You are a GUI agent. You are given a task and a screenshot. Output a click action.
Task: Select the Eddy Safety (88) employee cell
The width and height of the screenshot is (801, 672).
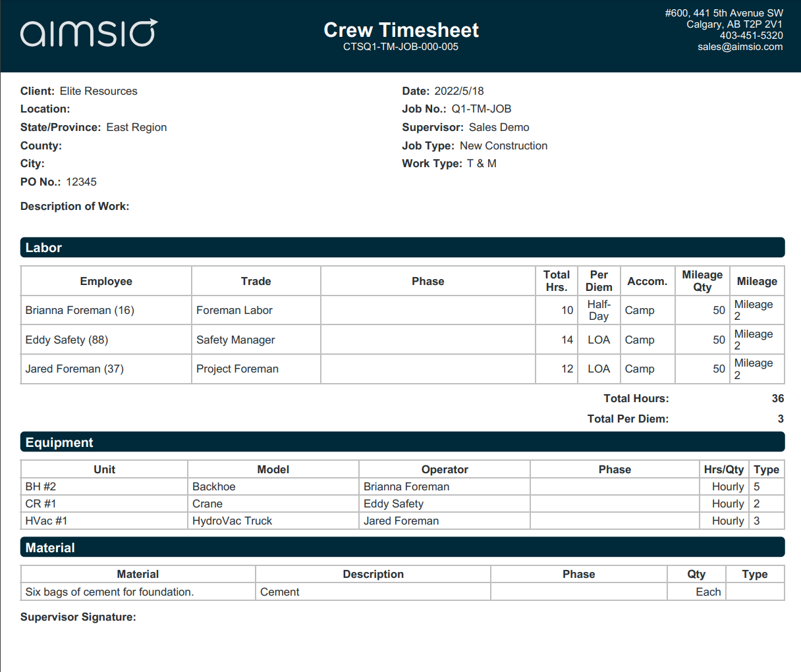[x=106, y=340]
